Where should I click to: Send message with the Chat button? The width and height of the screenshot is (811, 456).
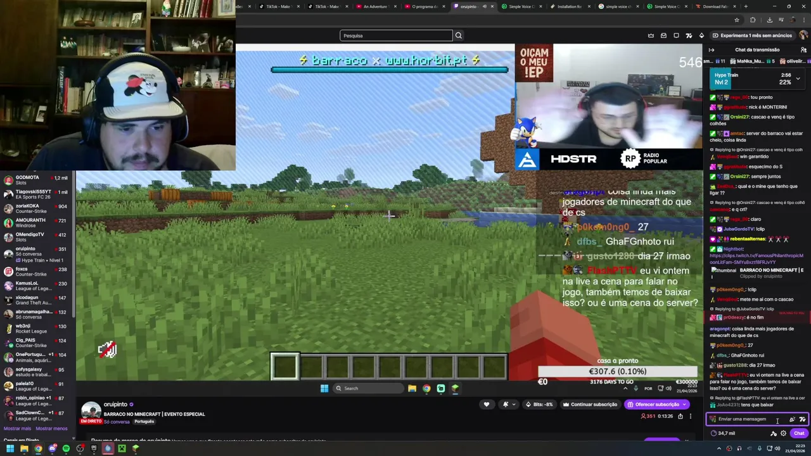click(798, 433)
